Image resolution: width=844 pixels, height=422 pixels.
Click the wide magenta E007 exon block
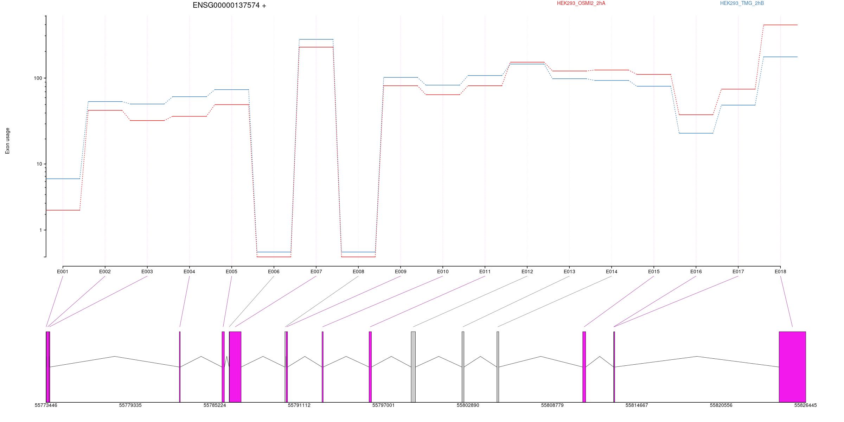pos(235,367)
